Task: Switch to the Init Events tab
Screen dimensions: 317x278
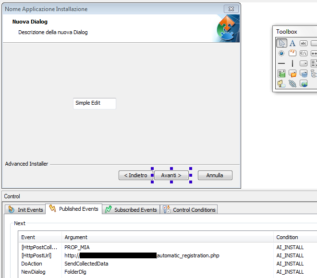Action: tap(26, 210)
